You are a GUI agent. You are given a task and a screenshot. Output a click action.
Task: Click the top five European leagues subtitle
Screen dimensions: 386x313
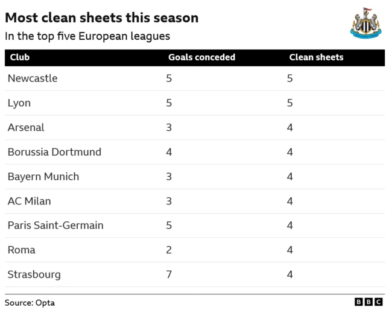click(x=87, y=36)
